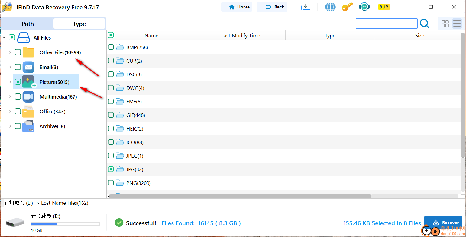This screenshot has width=466, height=237.
Task: Click the yellow BUY icon
Action: pos(384,7)
